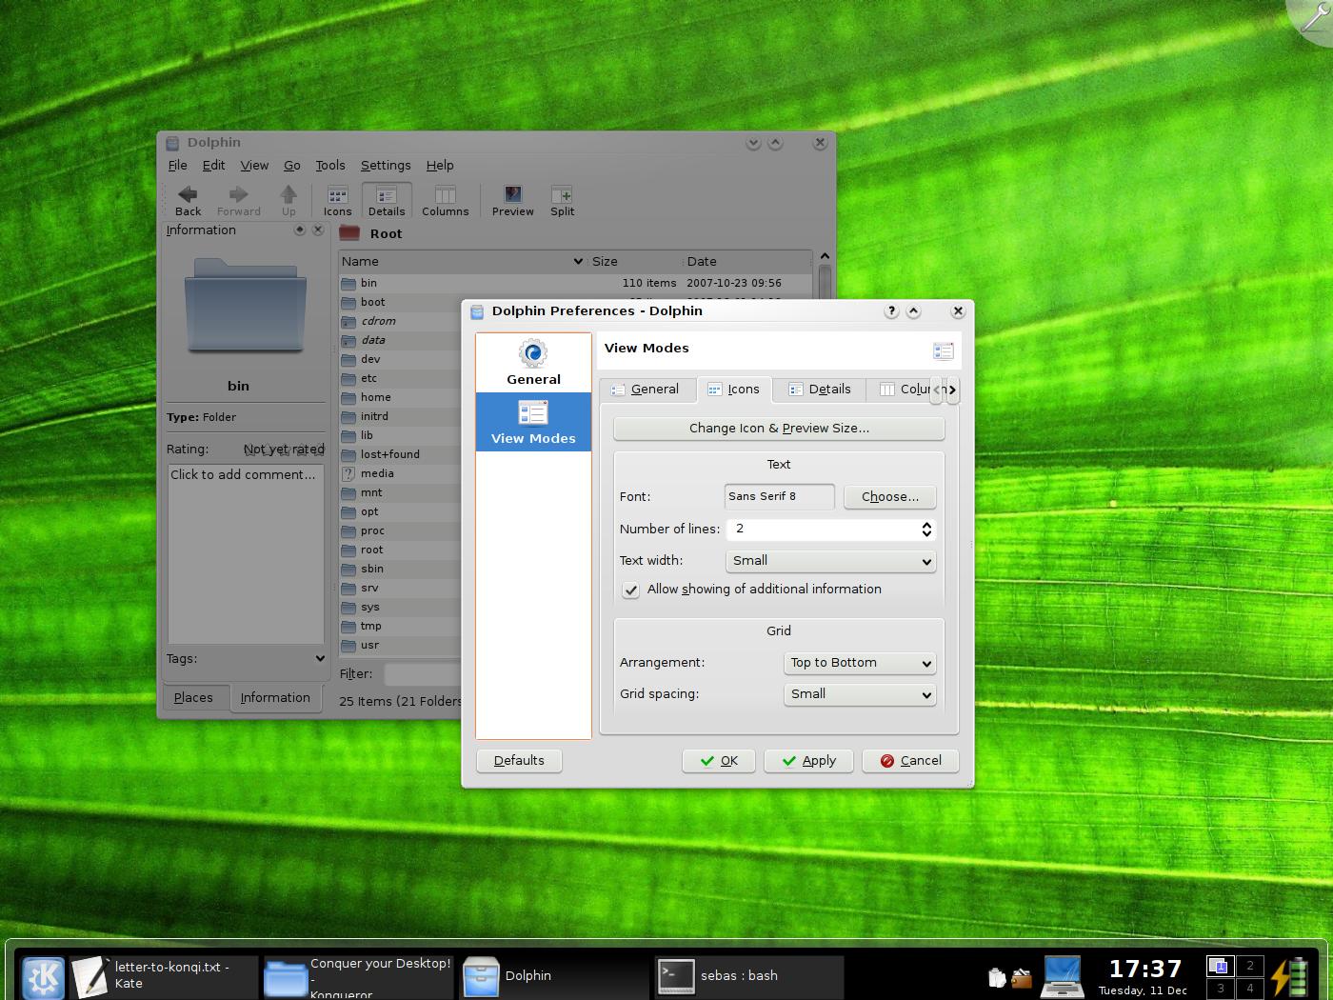This screenshot has height=1000, width=1333.
Task: Switch Dolphin to Columns view mode
Action: click(x=446, y=201)
